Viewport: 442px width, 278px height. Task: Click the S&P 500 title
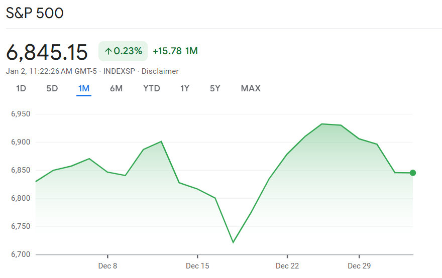coord(35,13)
